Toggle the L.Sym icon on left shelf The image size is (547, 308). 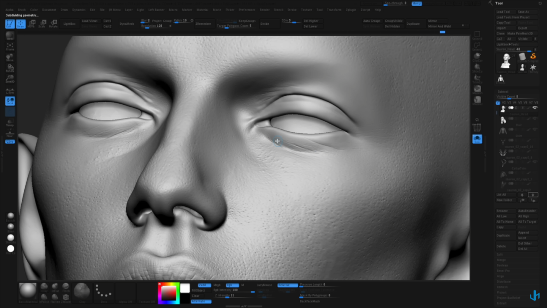click(x=10, y=90)
